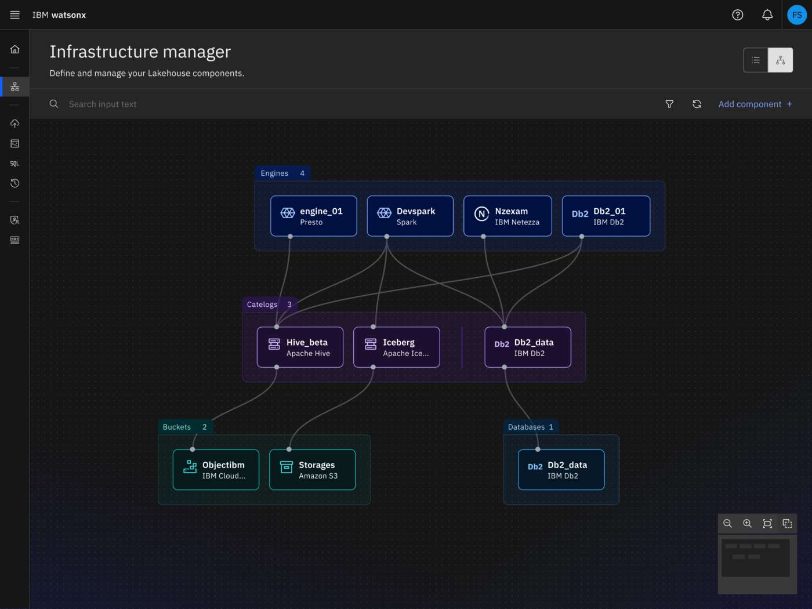The image size is (812, 609).
Task: Click the IBM watsonx product name
Action: click(x=59, y=15)
